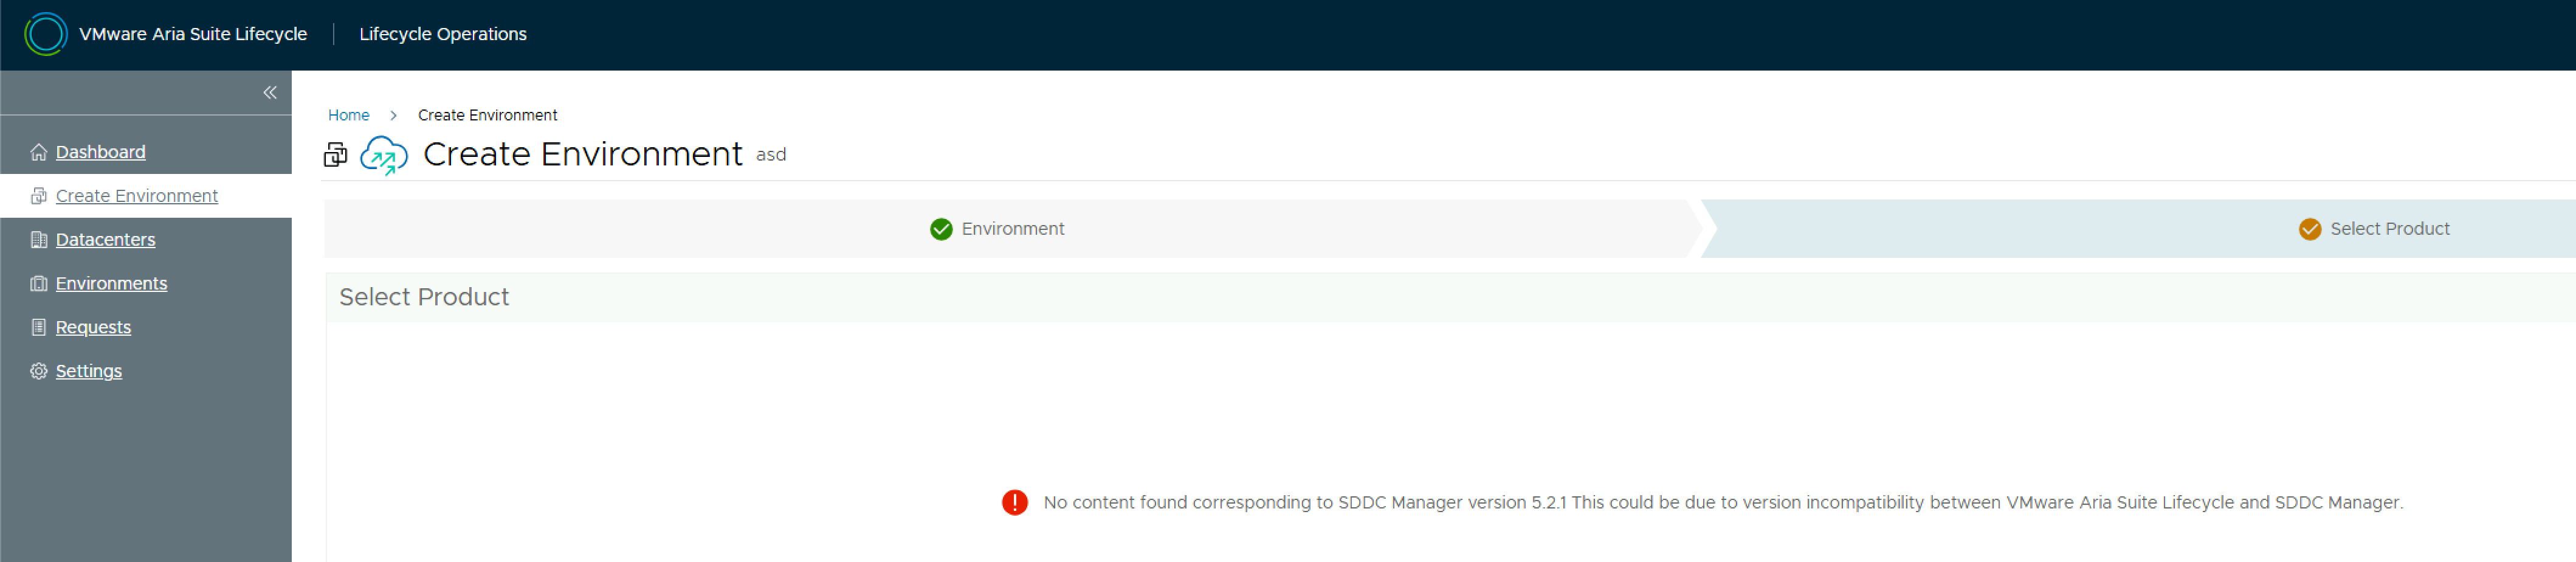Click the green checkmark on Environment step
Screen dimensions: 2576x562
pos(941,229)
